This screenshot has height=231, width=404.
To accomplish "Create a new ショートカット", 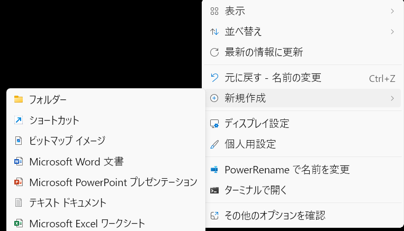I will click(106, 120).
